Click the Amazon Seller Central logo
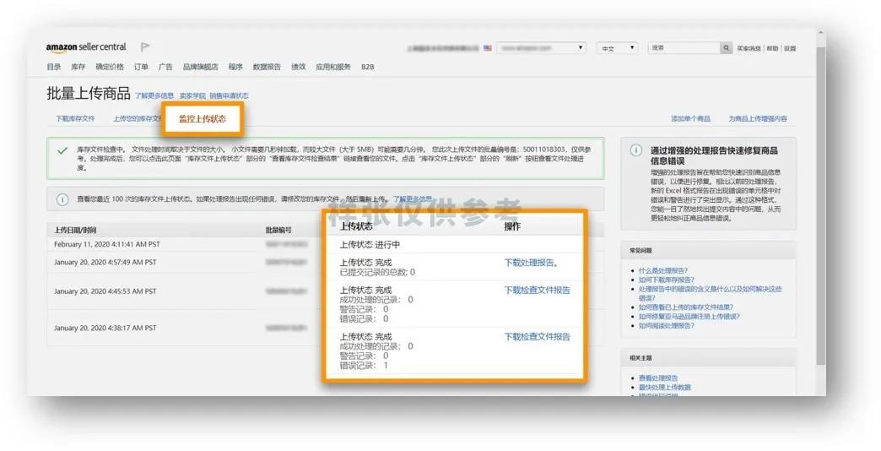Screen dimensions: 881x451 [x=86, y=47]
